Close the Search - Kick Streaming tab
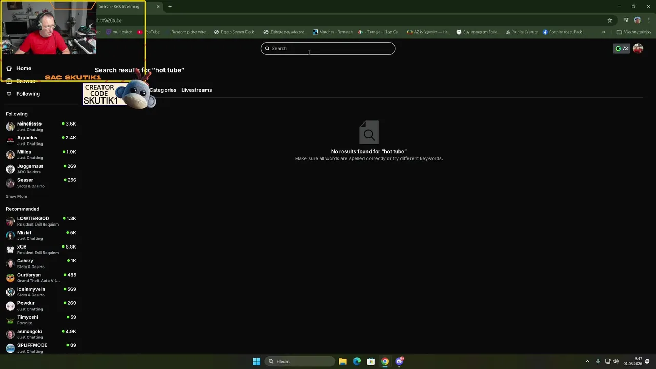Screen dimensions: 656x369 coord(158,7)
